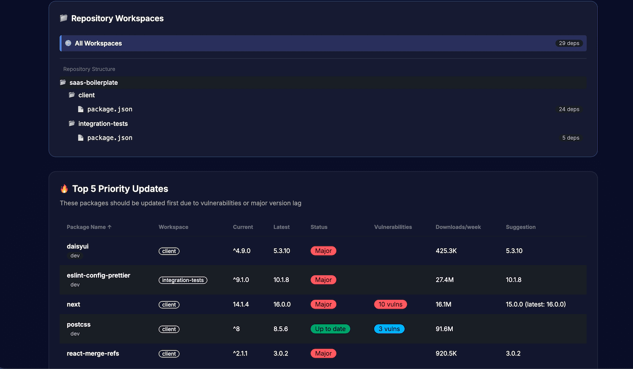Screen dimensions: 633x369
Task: Click the integration-tests pill for eslint-config-prettier
Action: pyautogui.click(x=183, y=280)
